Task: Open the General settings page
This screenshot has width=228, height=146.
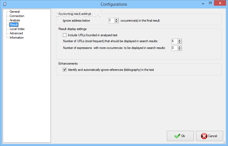Action: 15,12
